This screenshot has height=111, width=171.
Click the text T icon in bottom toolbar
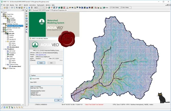[x=9, y=107]
